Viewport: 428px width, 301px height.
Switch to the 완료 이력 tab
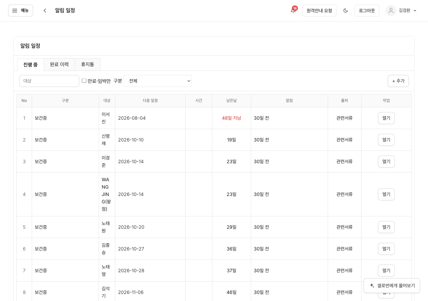pos(59,65)
